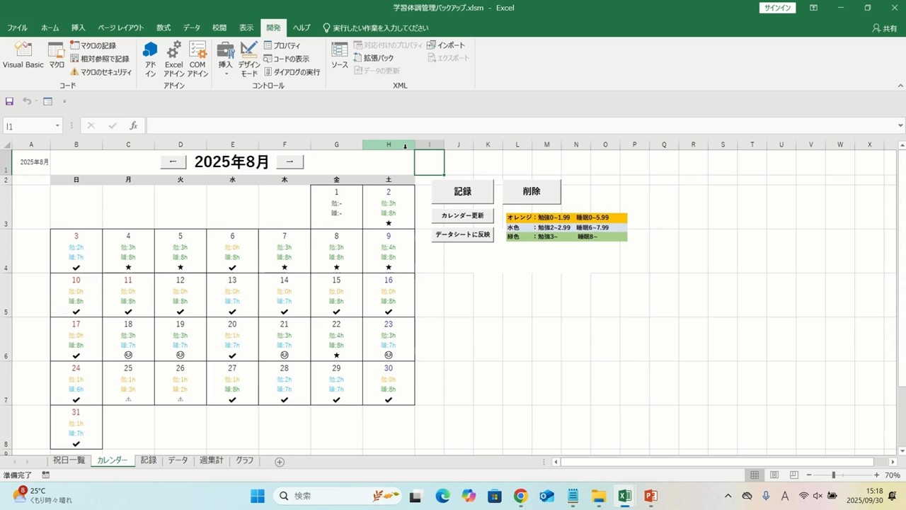Expand the formula bar
The width and height of the screenshot is (906, 510).
pos(900,126)
